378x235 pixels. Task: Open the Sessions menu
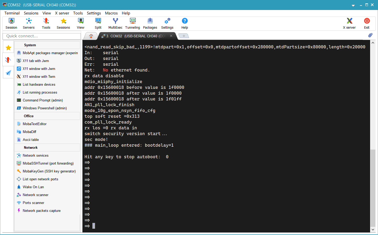coord(31,13)
